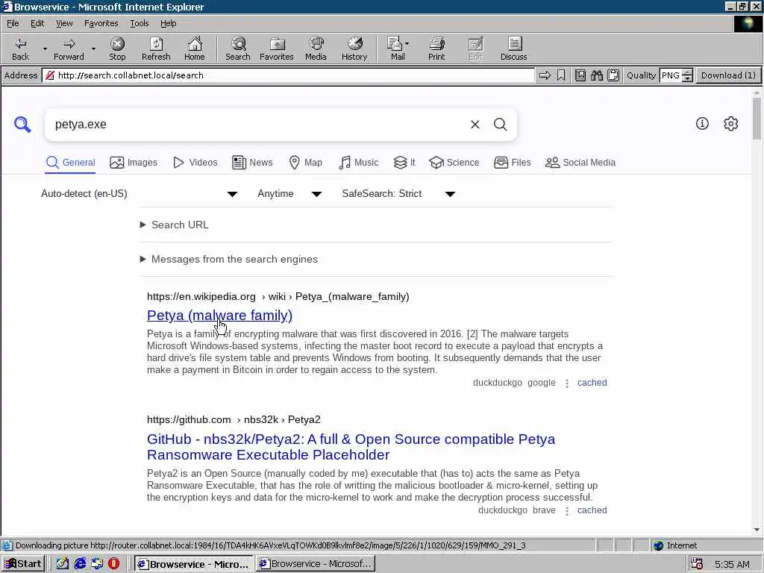Open the View menu
Screen dimensions: 764x573
(x=64, y=23)
